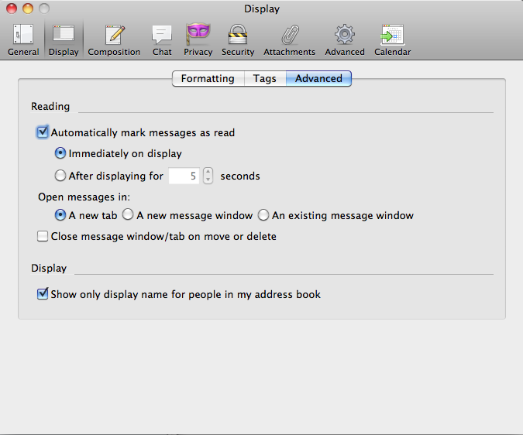The width and height of the screenshot is (523, 435).
Task: Disable Show only display name option
Action: tap(43, 294)
